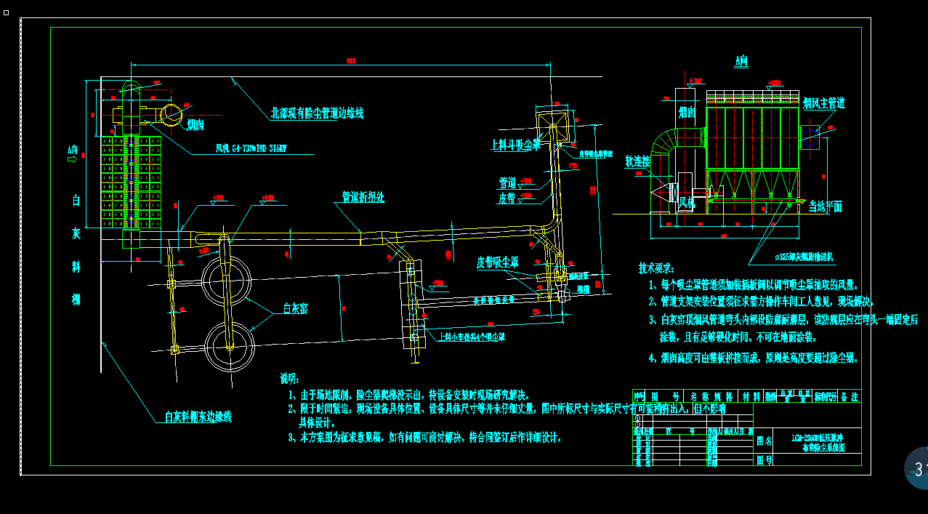Select the A向 view title above side view
This screenshot has height=514, width=928.
[x=740, y=62]
